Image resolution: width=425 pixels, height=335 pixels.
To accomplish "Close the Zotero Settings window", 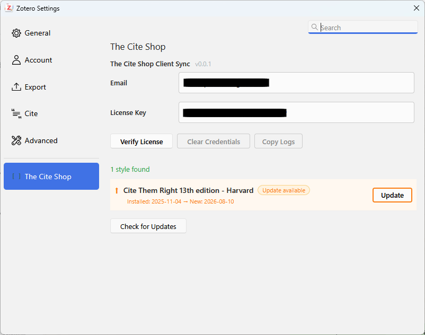I will 417,8.
